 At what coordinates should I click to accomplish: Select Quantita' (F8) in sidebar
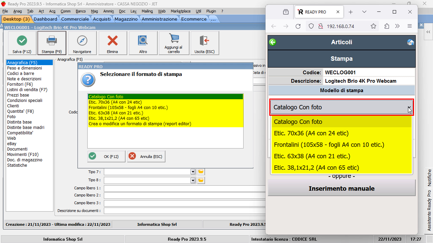[x=20, y=111]
